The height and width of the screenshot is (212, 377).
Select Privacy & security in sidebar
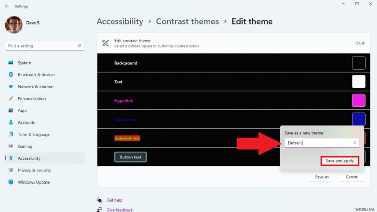[x=34, y=171]
